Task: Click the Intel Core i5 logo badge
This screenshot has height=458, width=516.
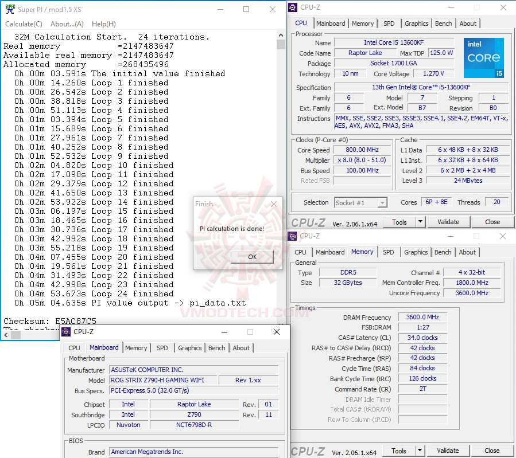Action: (x=484, y=58)
